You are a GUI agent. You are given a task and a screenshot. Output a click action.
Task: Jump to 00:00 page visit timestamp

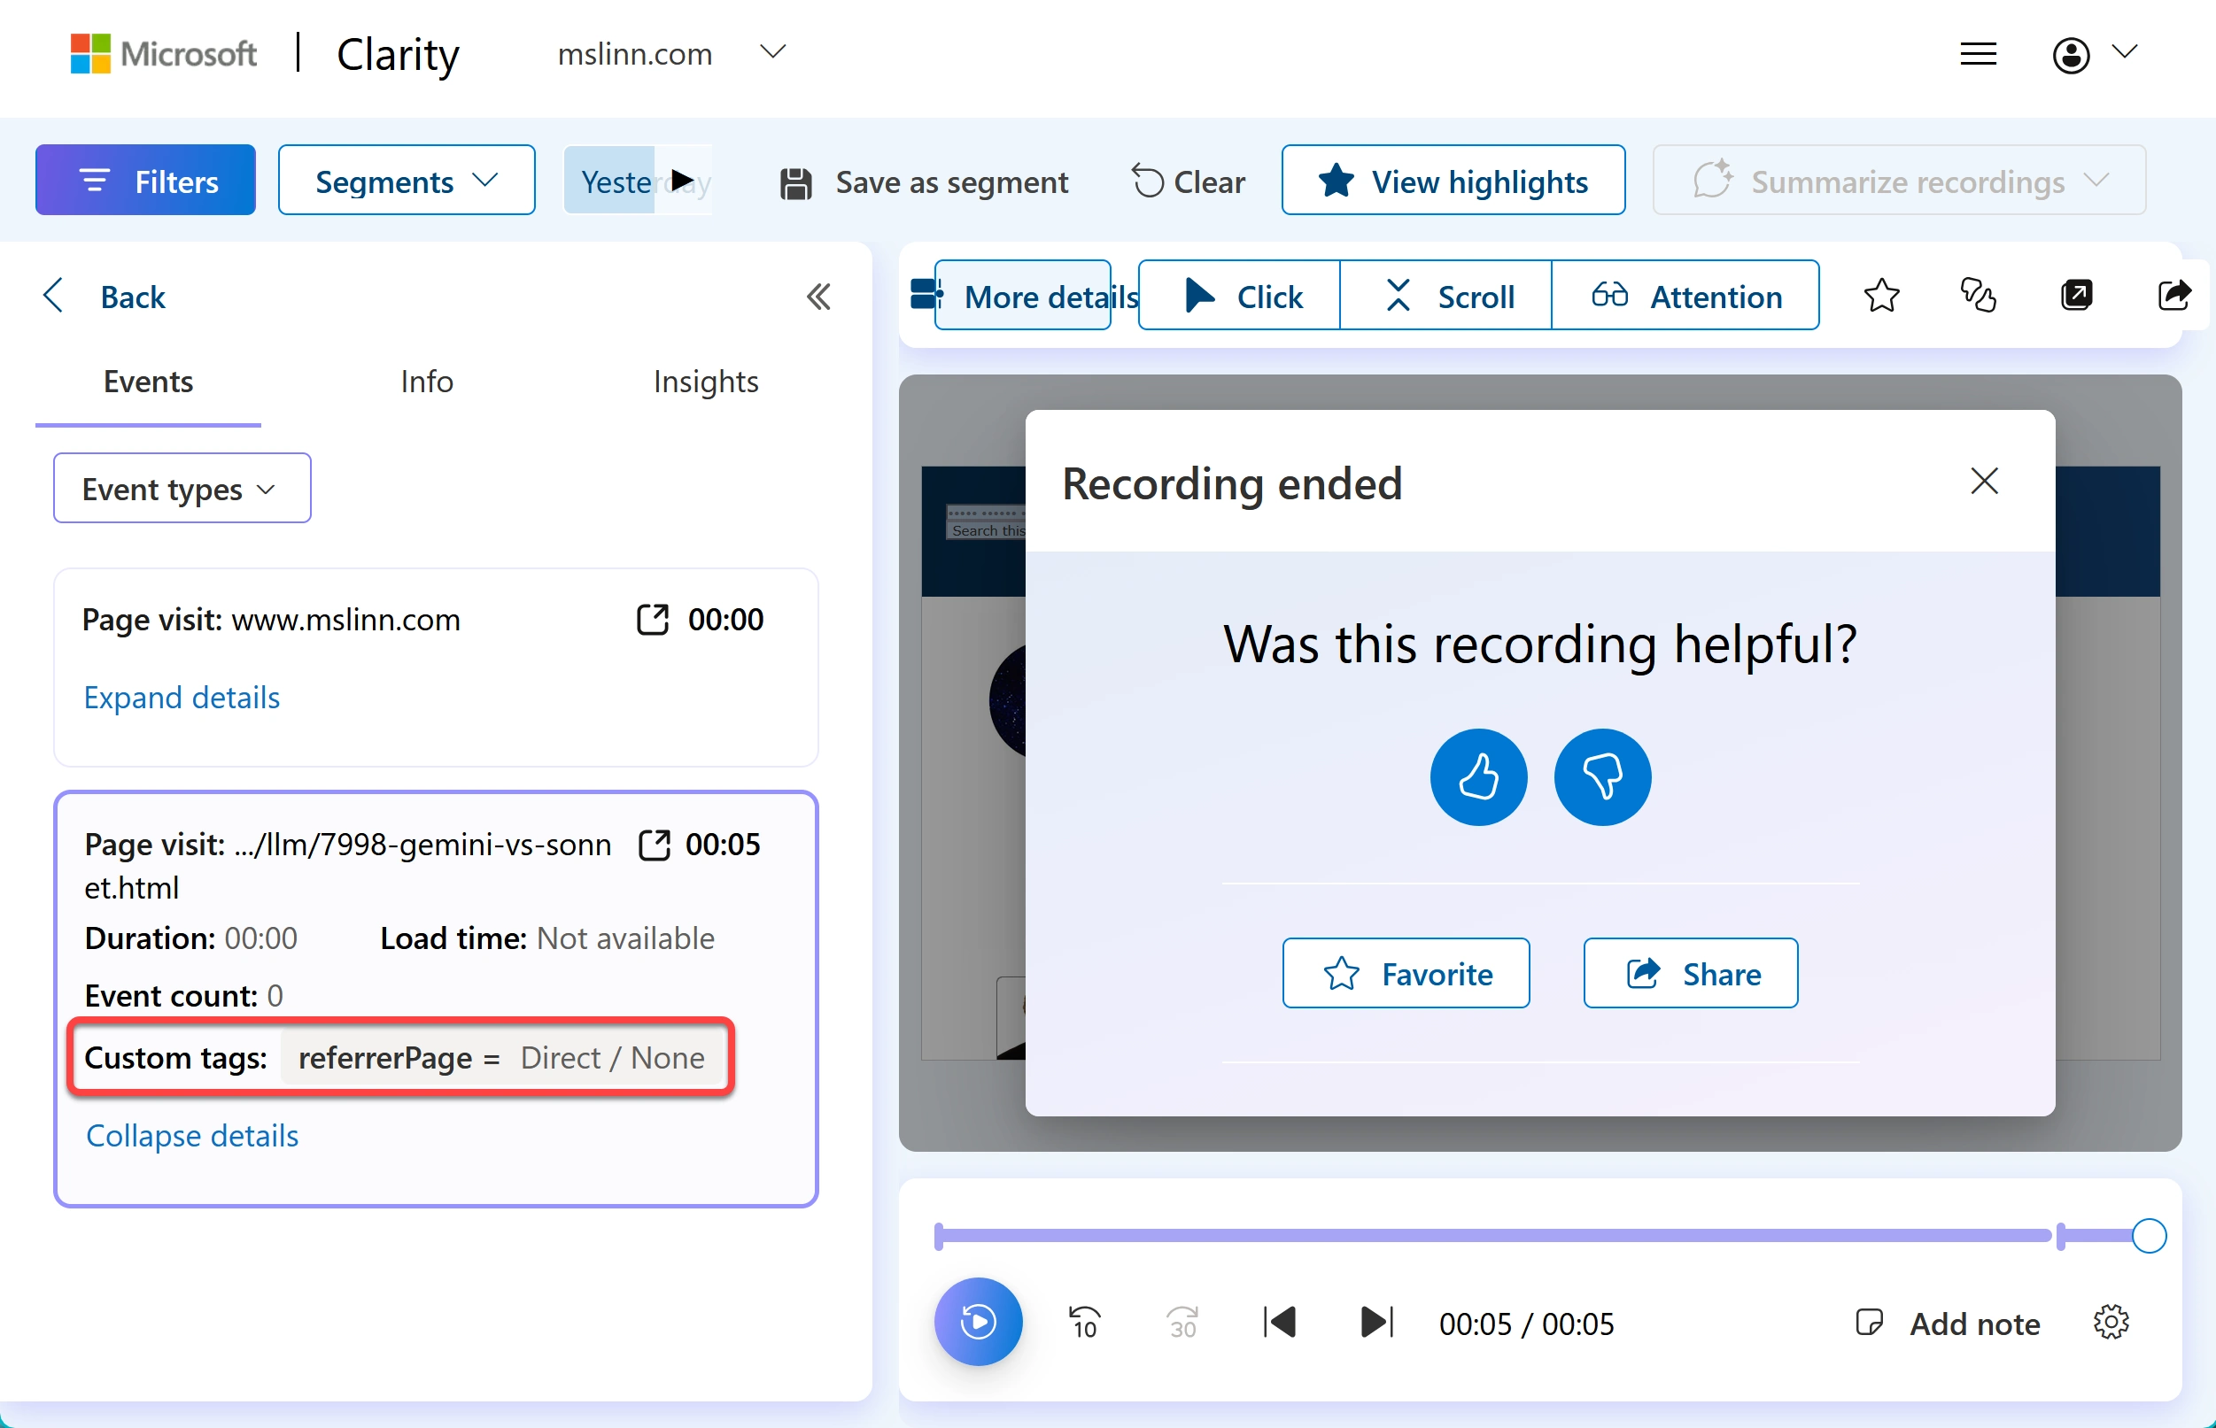pyautogui.click(x=725, y=620)
